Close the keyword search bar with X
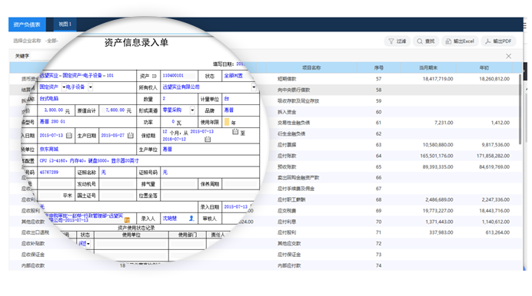The image size is (532, 296). pyautogui.click(x=508, y=56)
